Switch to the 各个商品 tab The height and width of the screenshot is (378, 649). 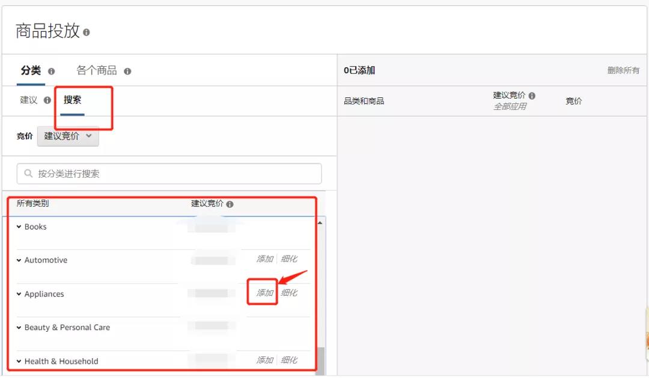pyautogui.click(x=97, y=71)
